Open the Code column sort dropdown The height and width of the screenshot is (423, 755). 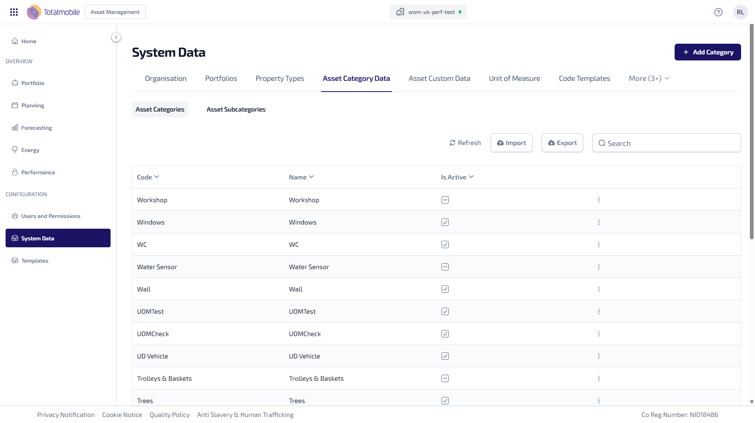(148, 177)
